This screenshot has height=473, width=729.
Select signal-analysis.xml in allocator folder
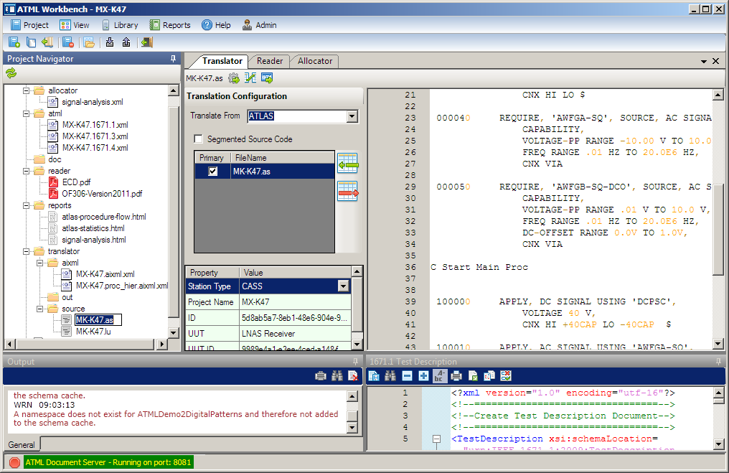[x=93, y=102]
